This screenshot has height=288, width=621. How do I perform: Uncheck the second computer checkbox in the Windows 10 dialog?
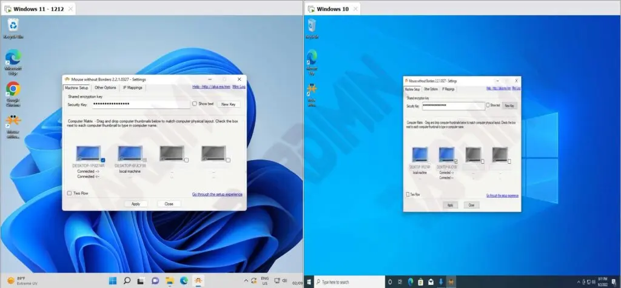tap(456, 161)
